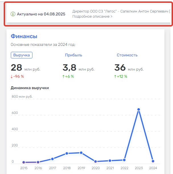Click the green +6 % profit change
The image size is (173, 174).
[68, 76]
